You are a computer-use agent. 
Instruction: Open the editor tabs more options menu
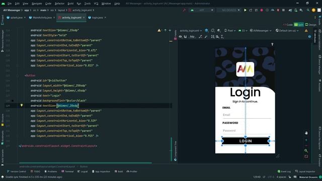(315, 18)
